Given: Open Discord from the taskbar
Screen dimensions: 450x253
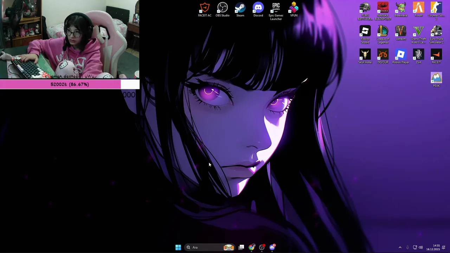Looking at the screenshot, I should [272, 247].
